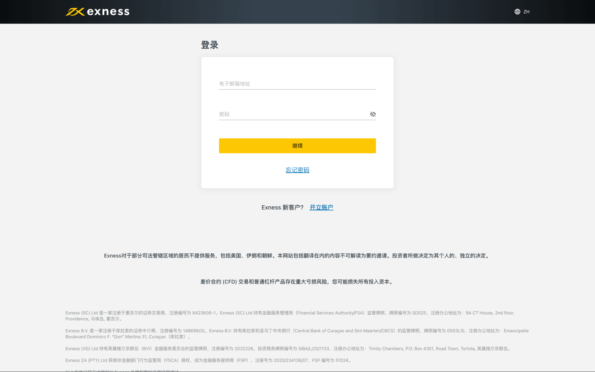
Task: Click the 'Exness B.V.' disclosure paragraph
Action: (297, 334)
